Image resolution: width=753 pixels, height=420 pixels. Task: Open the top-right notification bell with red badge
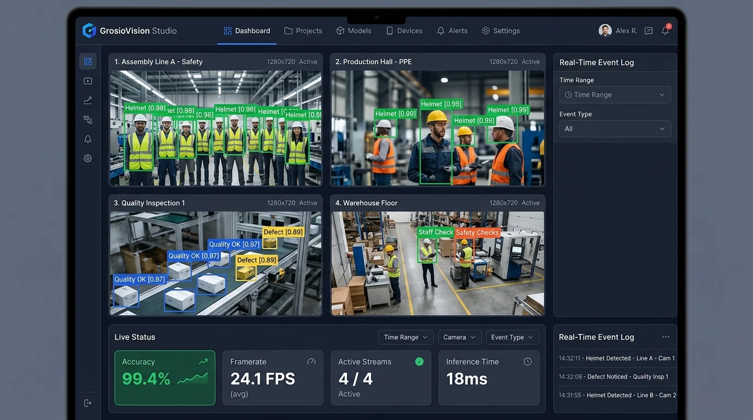665,31
